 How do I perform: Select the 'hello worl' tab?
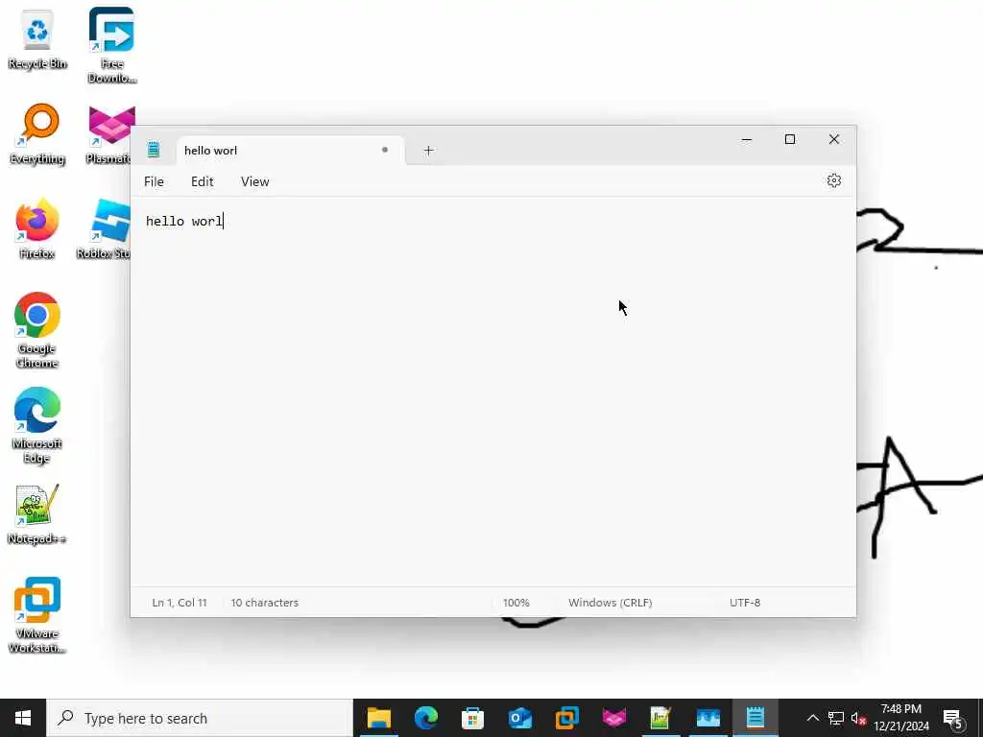(291, 151)
